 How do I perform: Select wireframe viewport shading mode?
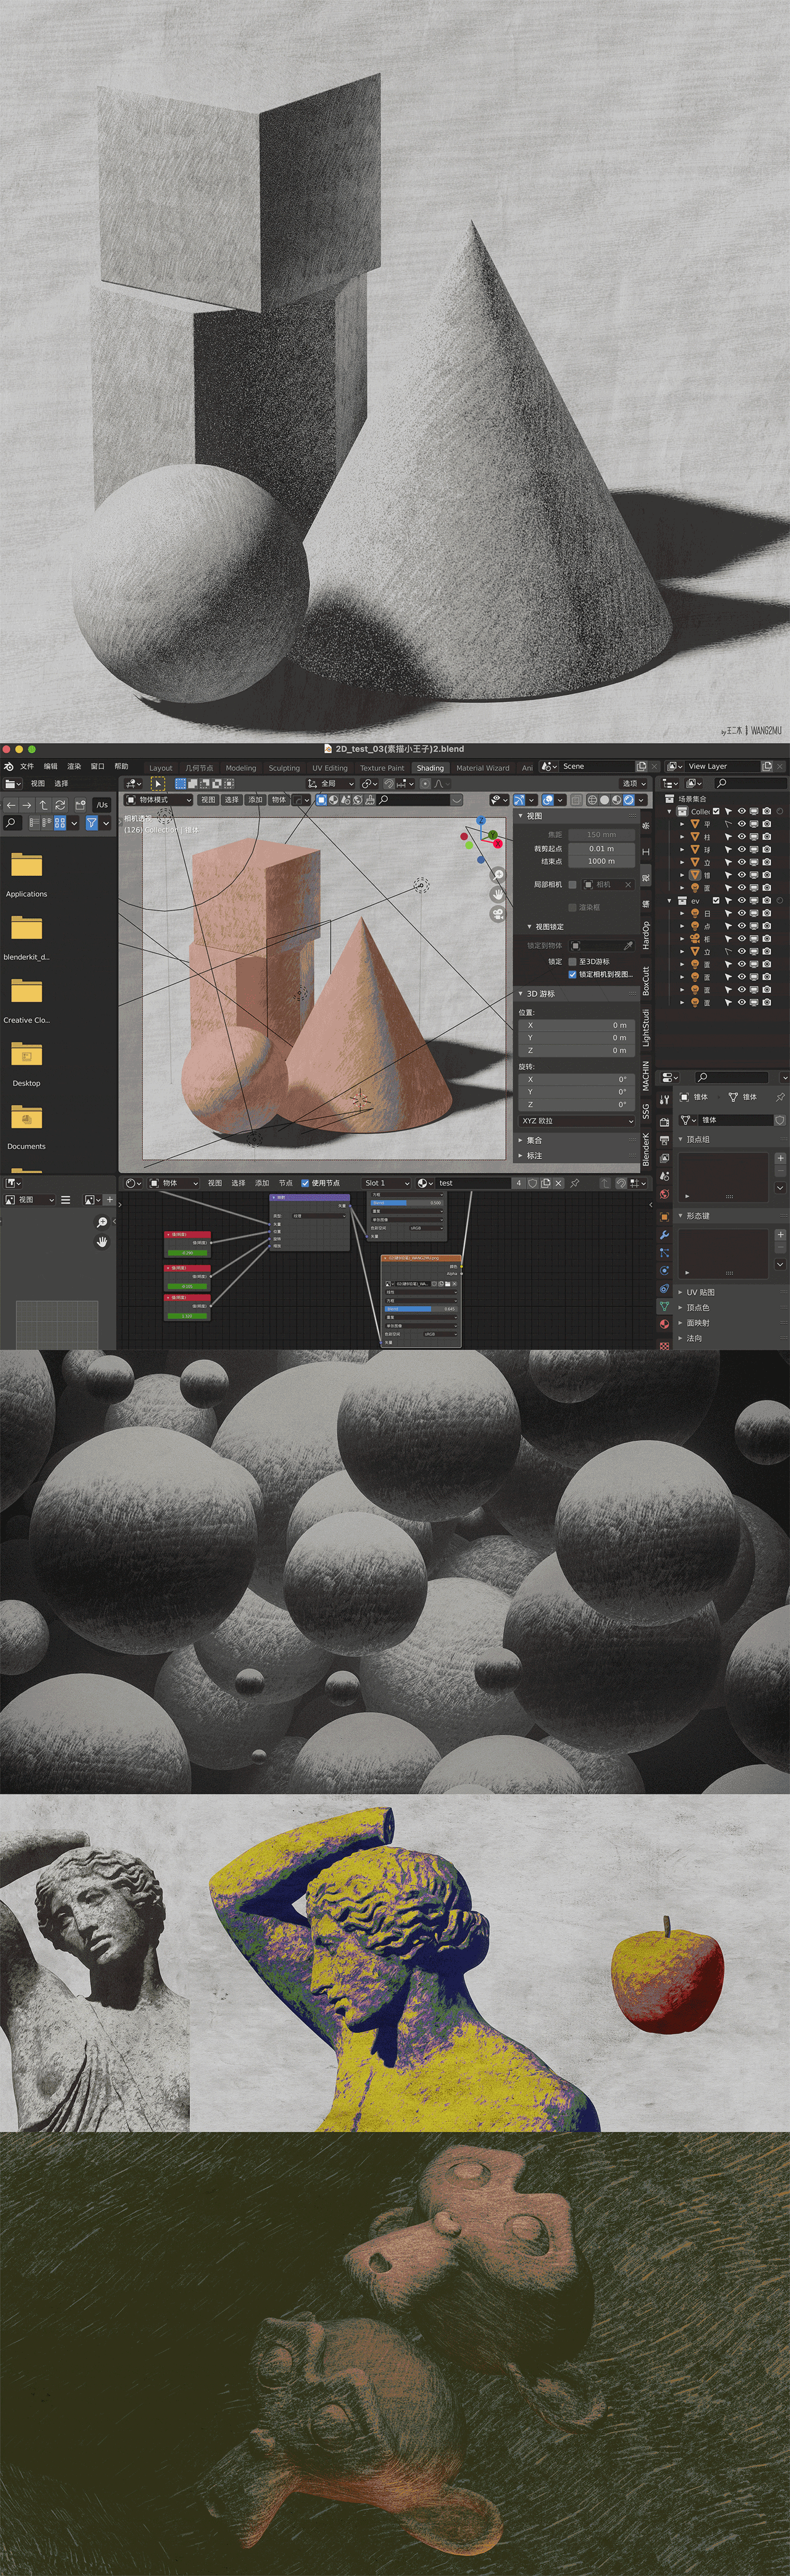(592, 800)
